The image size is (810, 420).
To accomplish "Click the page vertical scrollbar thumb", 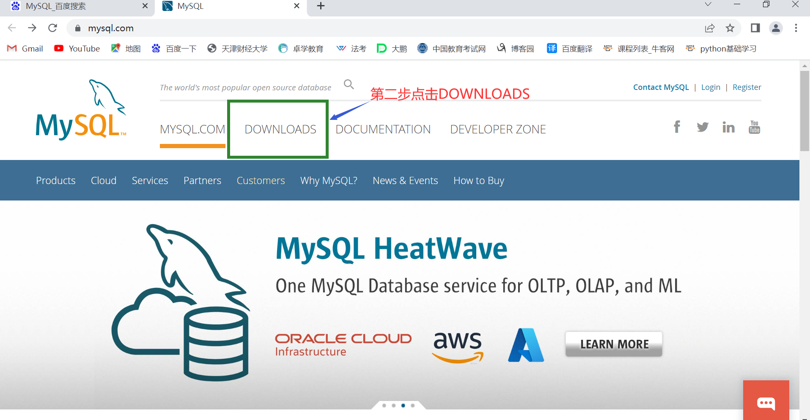I will tap(805, 111).
